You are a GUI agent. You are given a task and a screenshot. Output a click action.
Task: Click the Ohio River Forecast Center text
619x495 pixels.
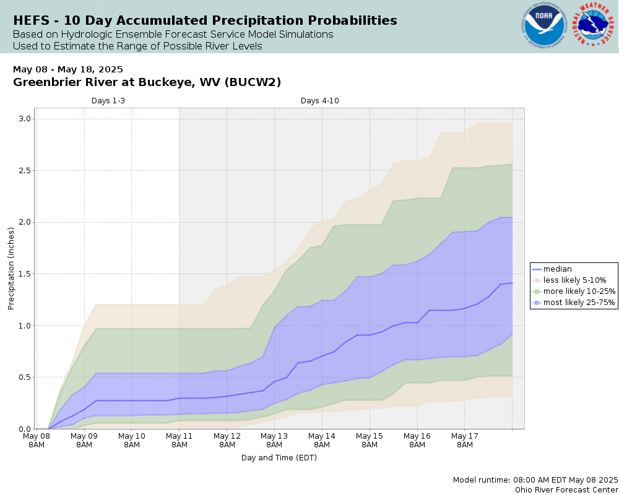point(566,490)
